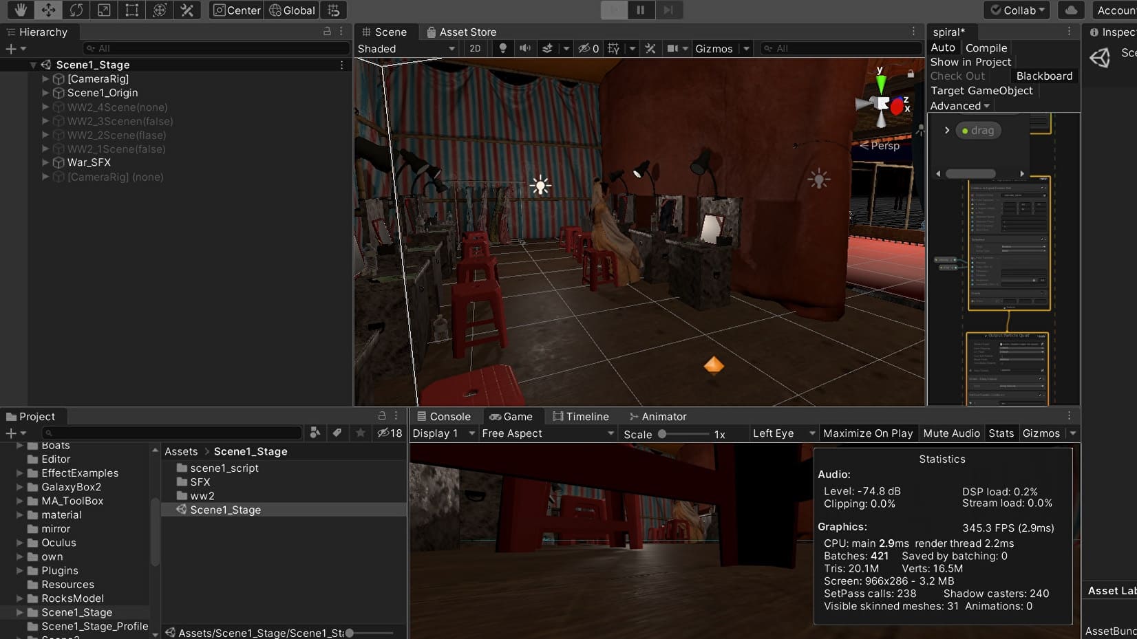Image resolution: width=1137 pixels, height=639 pixels.
Task: Step one frame forward
Action: pyautogui.click(x=668, y=10)
